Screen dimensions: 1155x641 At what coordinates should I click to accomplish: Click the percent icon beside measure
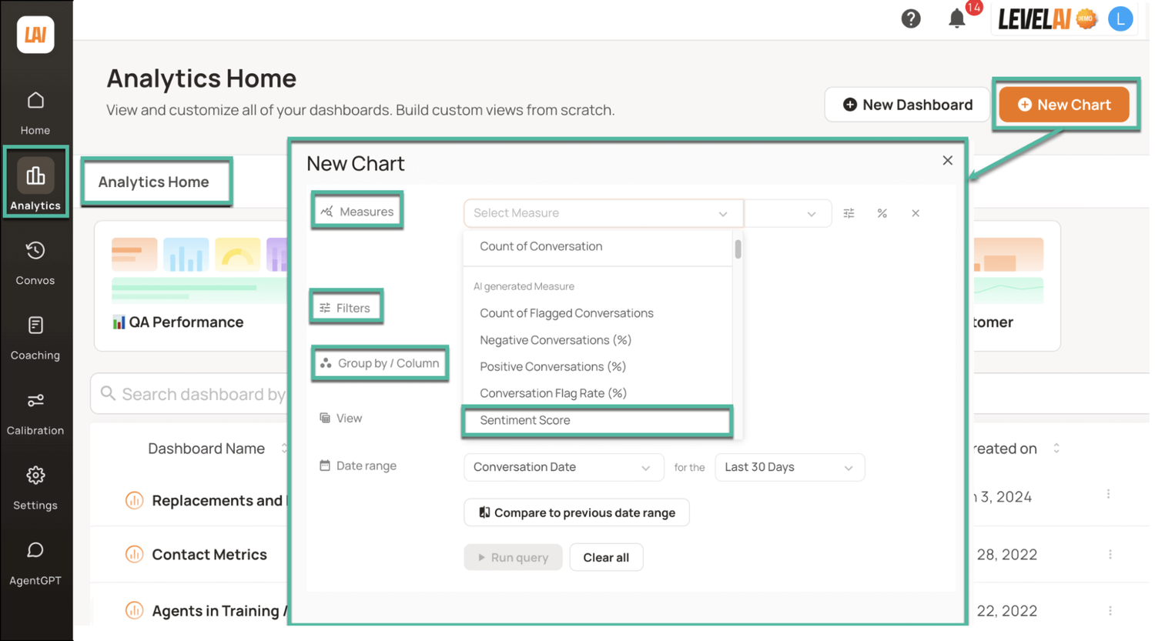[882, 213]
